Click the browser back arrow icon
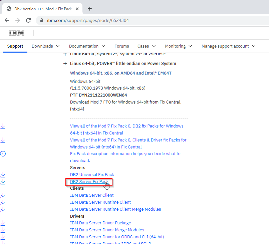The image size is (269, 244). 7,20
